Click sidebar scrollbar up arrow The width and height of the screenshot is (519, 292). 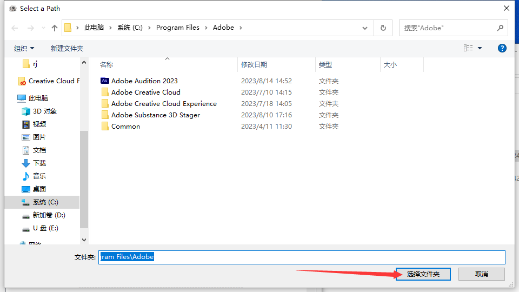click(x=84, y=62)
